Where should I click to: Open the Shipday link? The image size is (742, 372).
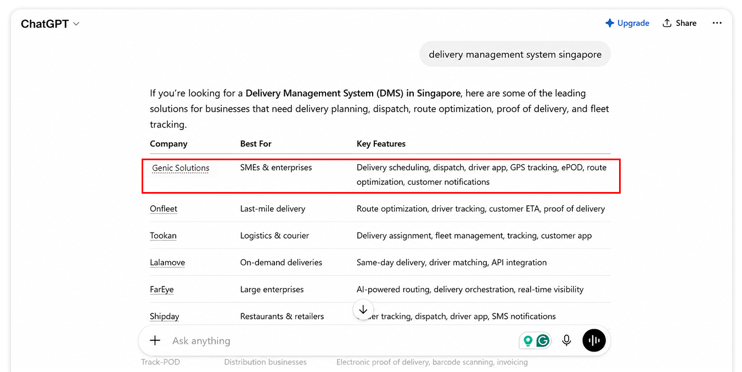pos(165,316)
